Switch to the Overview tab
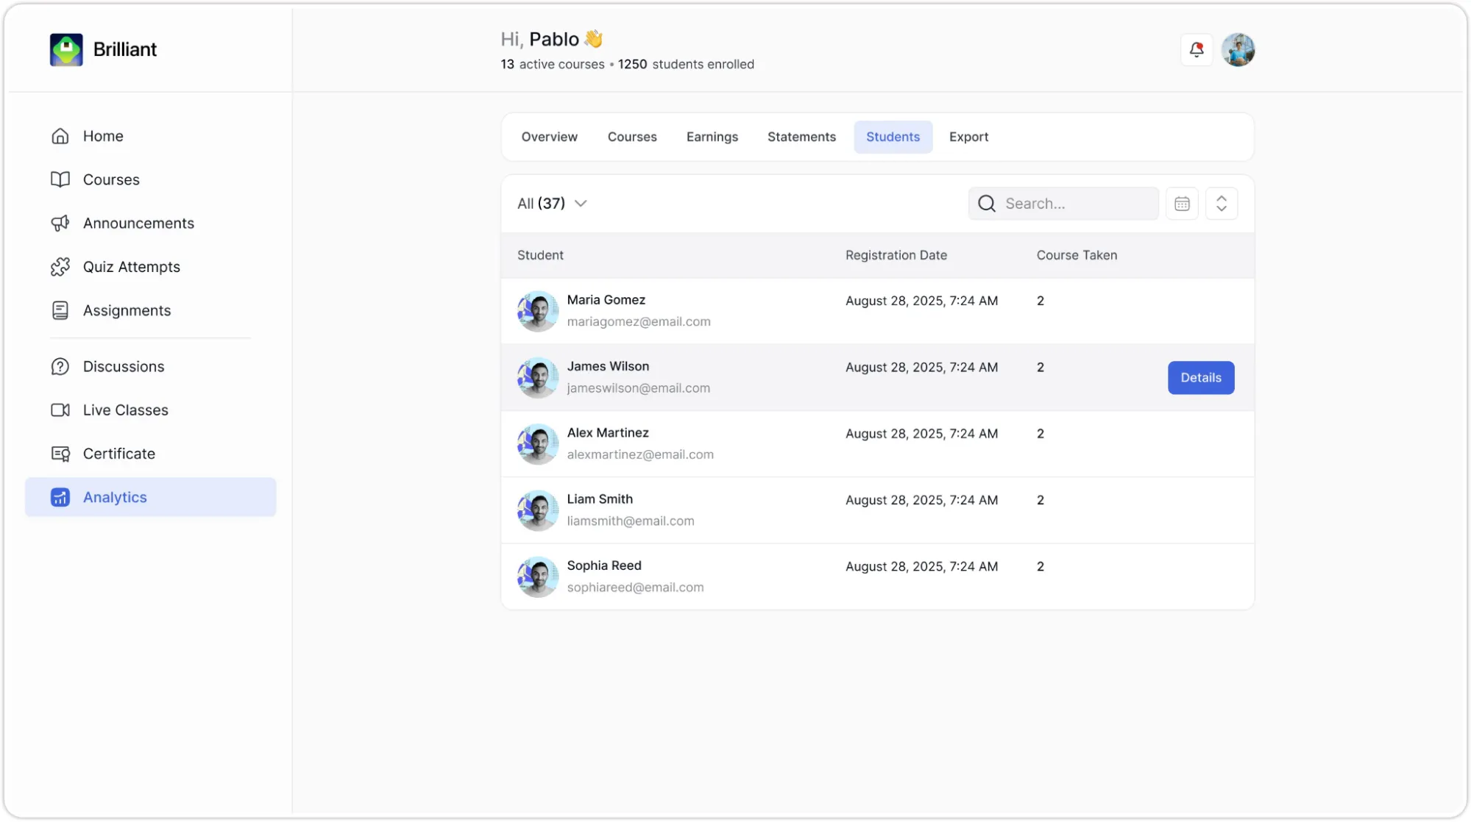Viewport: 1471px width, 822px height. (550, 137)
